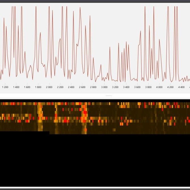Select the tall vertical bright band in the heatmap near 1 800
The image size is (190, 190).
tap(40, 117)
